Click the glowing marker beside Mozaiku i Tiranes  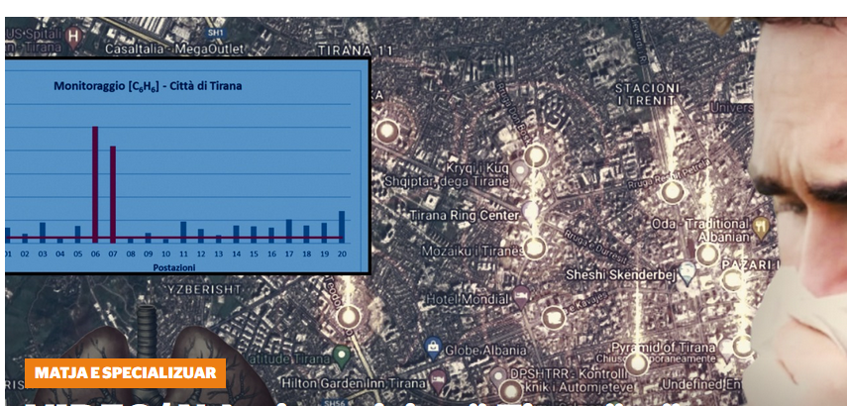tap(535, 248)
